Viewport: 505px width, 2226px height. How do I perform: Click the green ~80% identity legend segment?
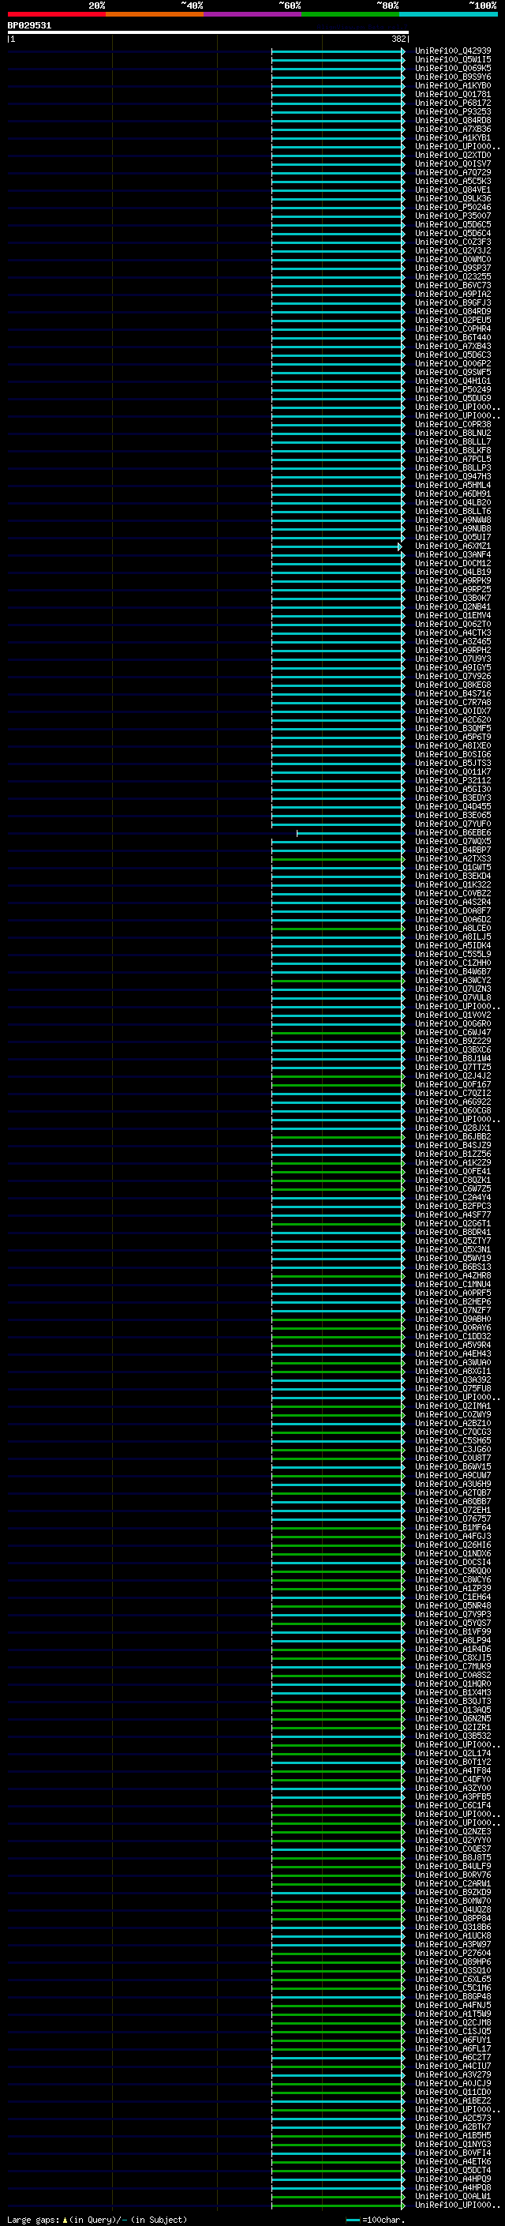(x=350, y=14)
